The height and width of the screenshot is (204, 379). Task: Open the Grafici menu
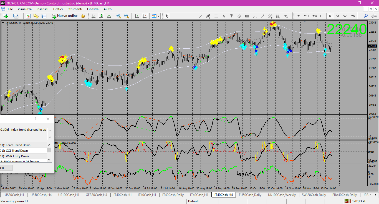58,9
